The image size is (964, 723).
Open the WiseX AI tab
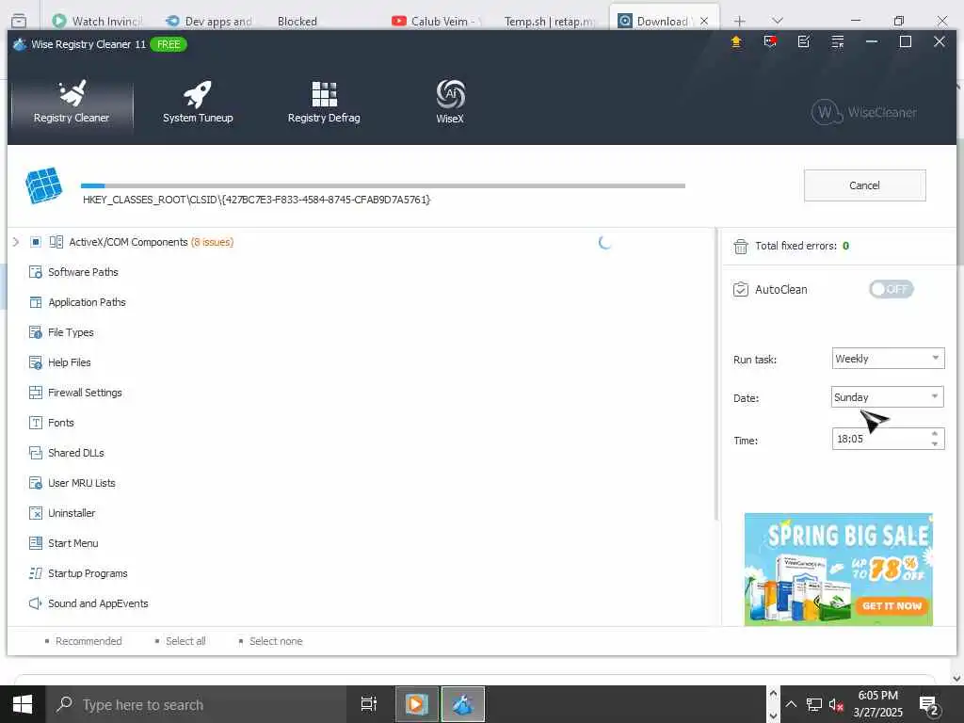[x=450, y=102]
